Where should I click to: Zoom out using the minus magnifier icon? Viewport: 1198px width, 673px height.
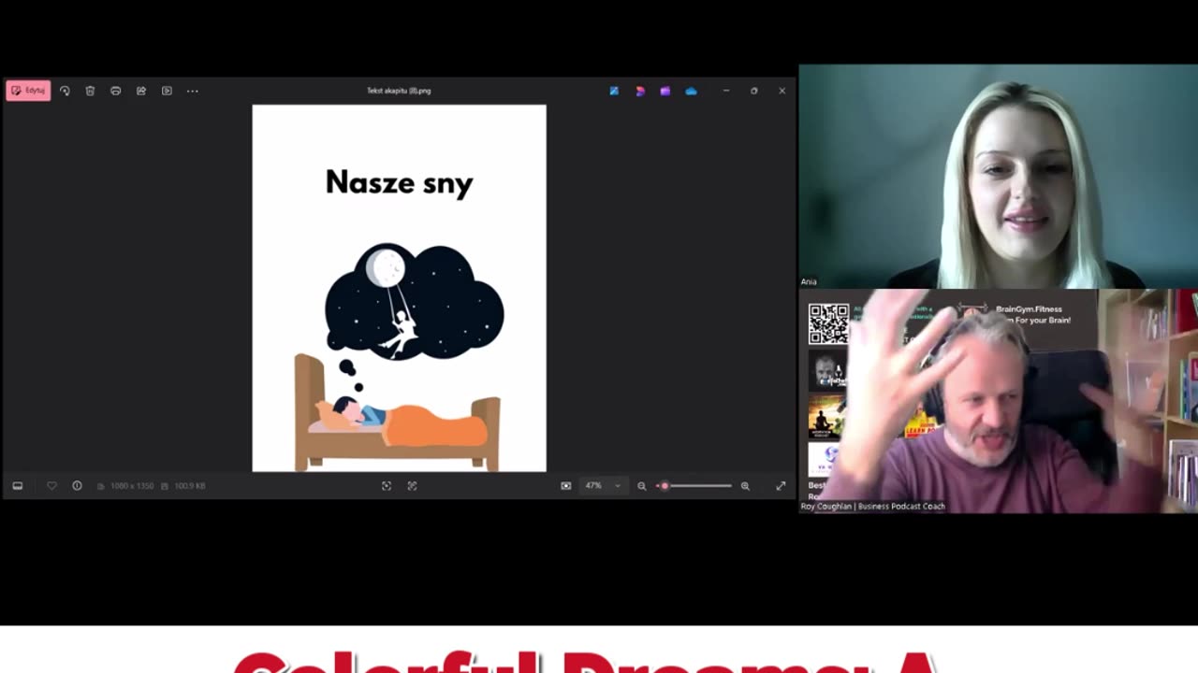click(x=642, y=486)
